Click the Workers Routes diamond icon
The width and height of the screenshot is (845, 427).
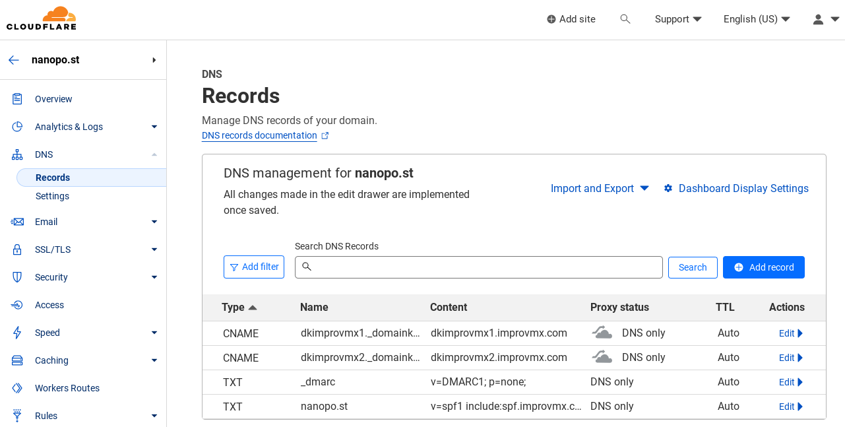pyautogui.click(x=18, y=388)
